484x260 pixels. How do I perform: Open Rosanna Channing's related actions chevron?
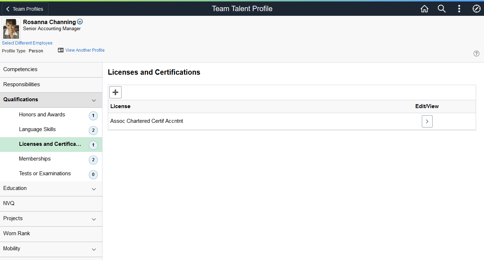79,21
